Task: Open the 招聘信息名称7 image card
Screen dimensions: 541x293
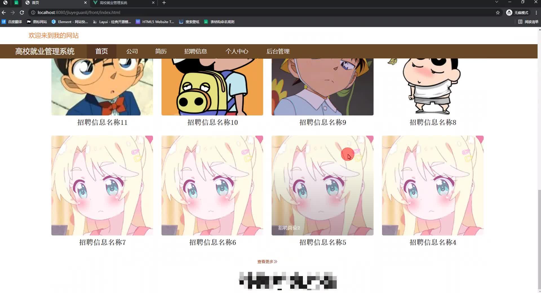Action: tap(102, 185)
